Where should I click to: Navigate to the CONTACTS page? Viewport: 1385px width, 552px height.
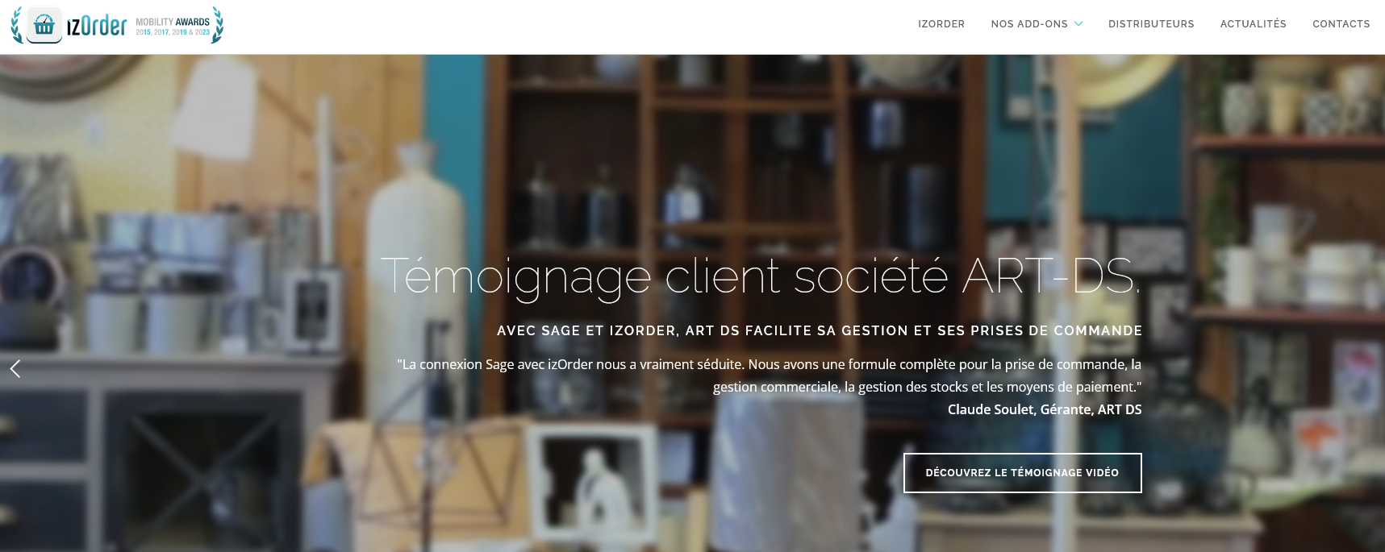[1341, 24]
